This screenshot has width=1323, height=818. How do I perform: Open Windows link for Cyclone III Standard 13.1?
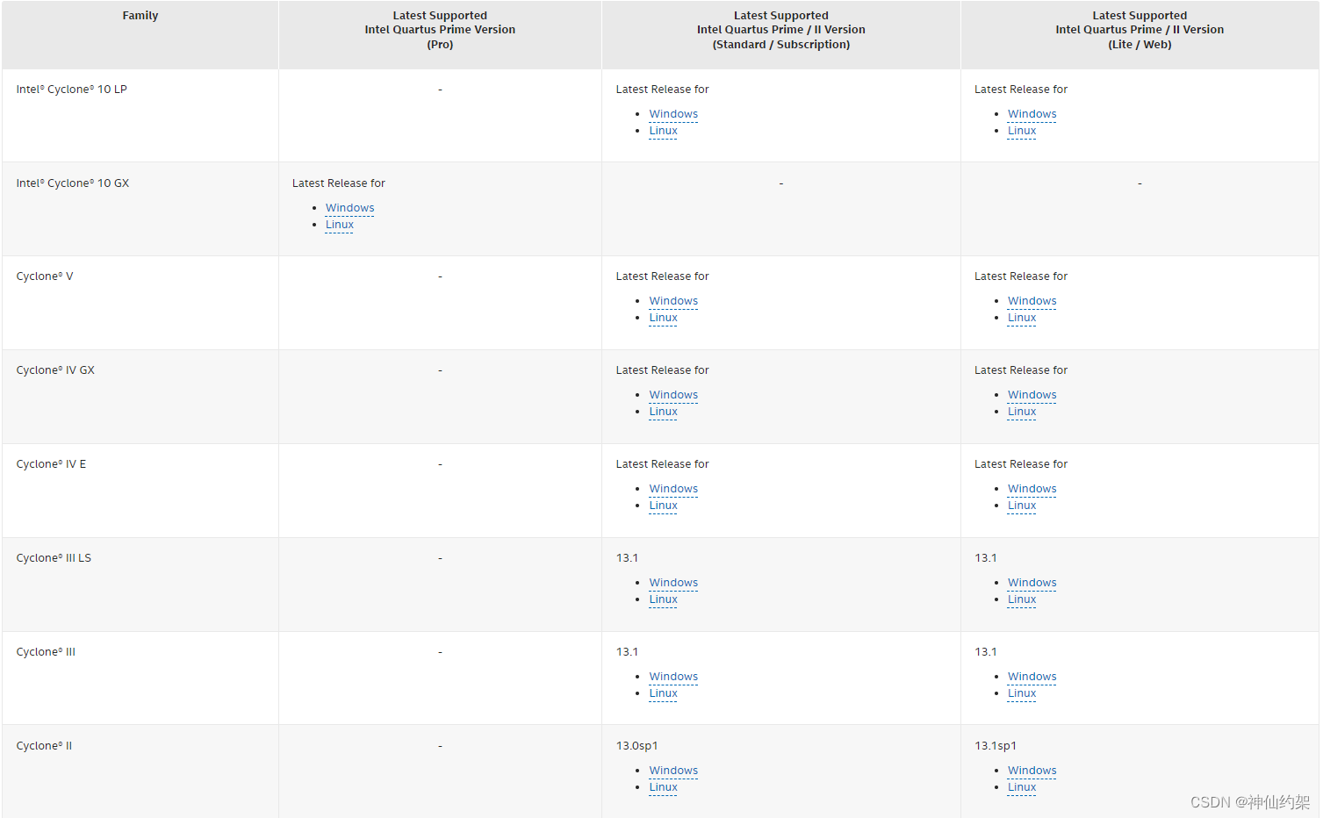click(x=673, y=677)
